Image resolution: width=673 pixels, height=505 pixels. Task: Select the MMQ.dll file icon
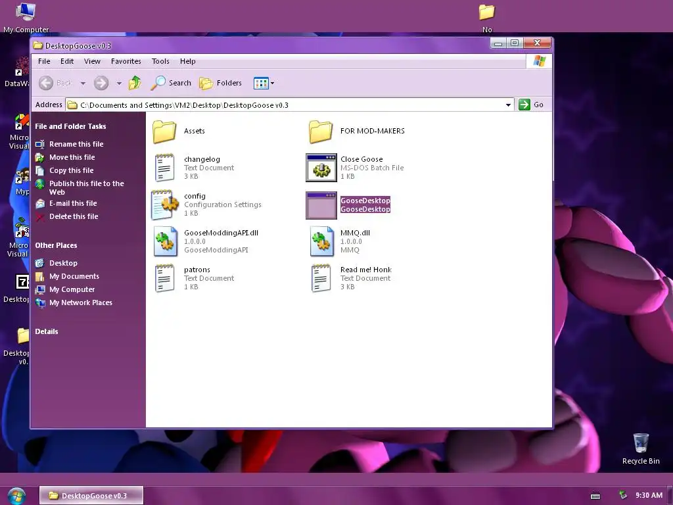point(321,241)
